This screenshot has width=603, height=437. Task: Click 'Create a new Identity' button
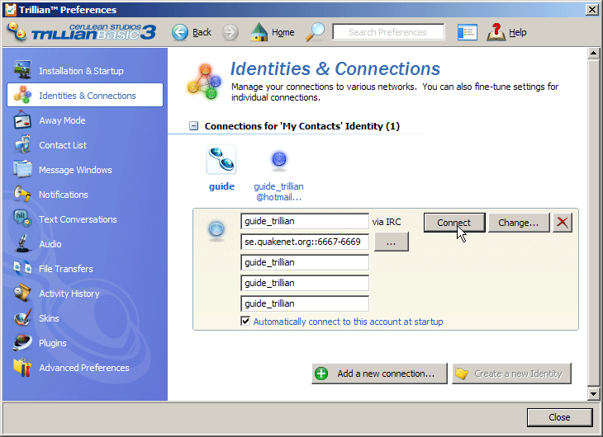point(511,374)
